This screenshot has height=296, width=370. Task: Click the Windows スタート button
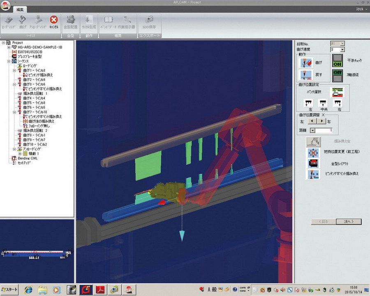tap(10, 289)
